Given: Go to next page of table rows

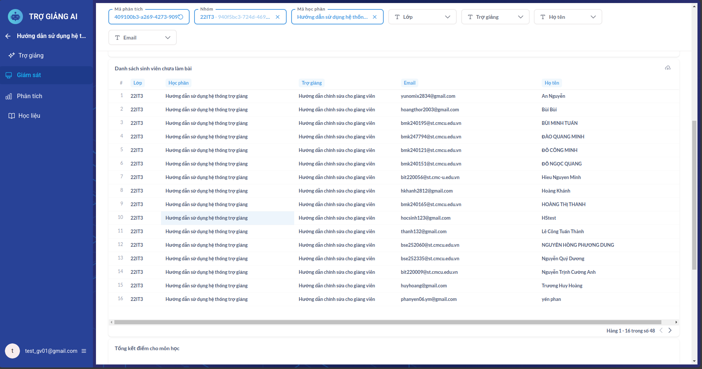Looking at the screenshot, I should pyautogui.click(x=670, y=331).
